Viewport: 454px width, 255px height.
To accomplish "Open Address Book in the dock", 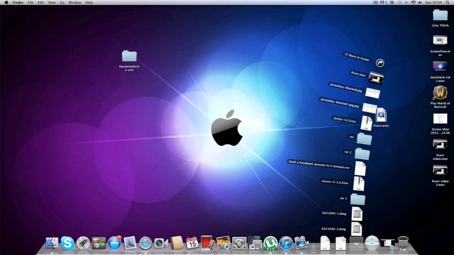I will click(x=177, y=243).
